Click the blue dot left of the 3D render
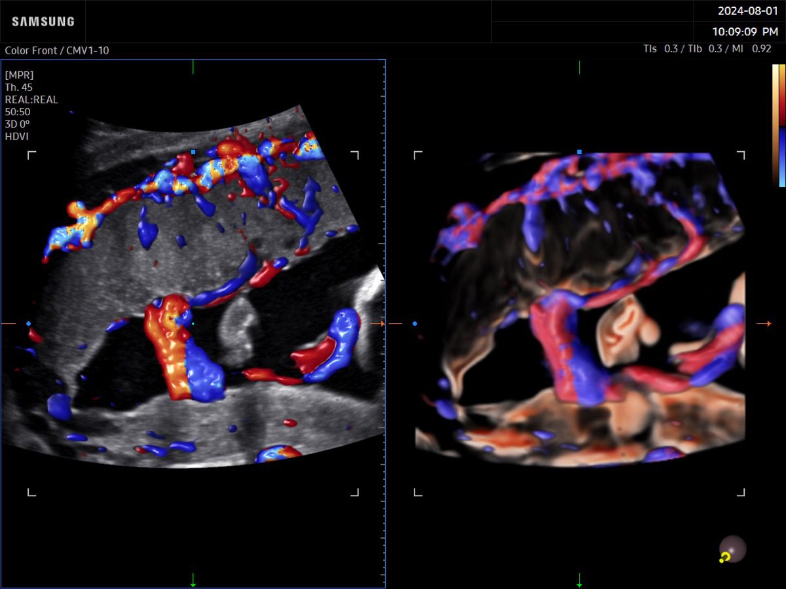 pyautogui.click(x=415, y=323)
